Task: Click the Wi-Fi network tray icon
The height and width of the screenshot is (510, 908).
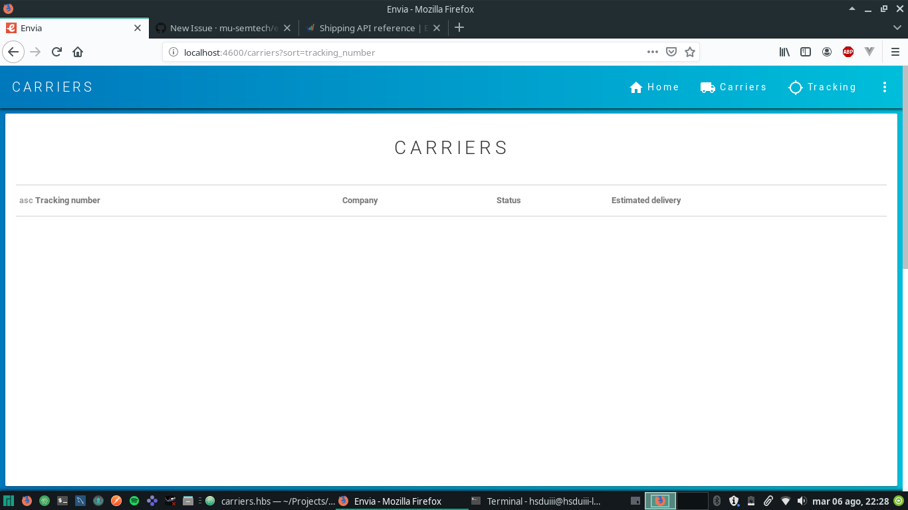Action: (x=786, y=501)
